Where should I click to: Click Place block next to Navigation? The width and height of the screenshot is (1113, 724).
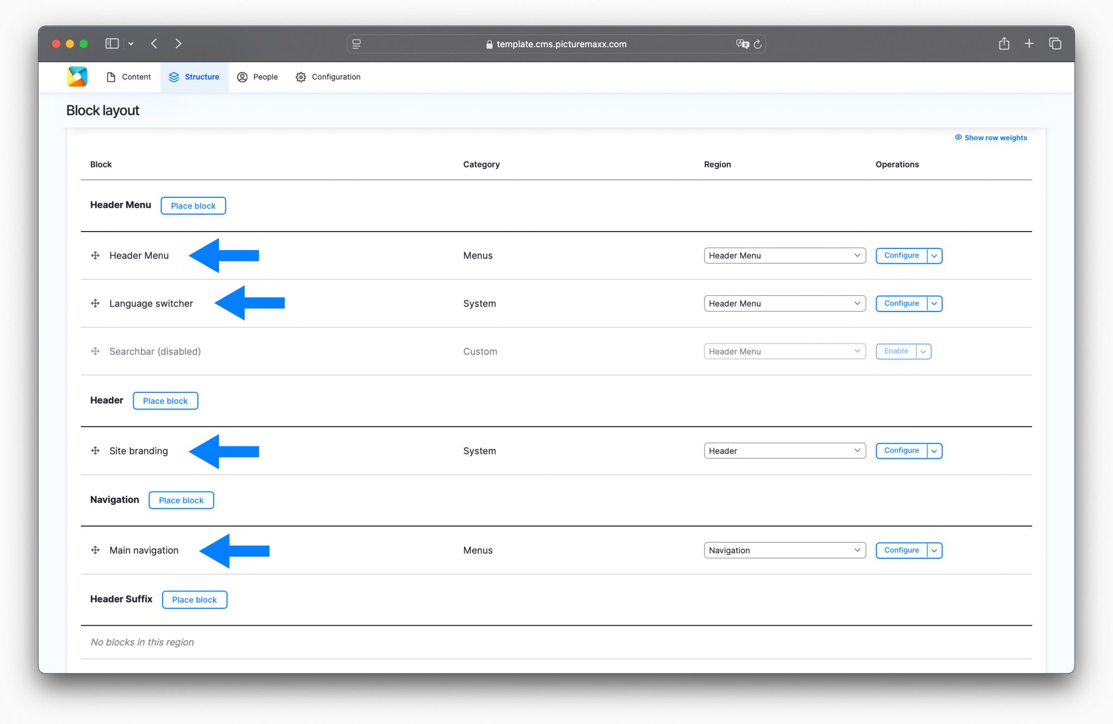pyautogui.click(x=181, y=500)
